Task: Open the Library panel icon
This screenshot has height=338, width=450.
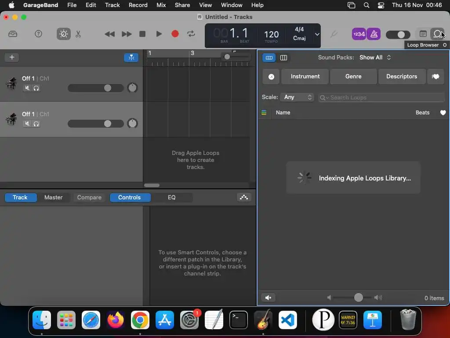Action: pos(13,34)
